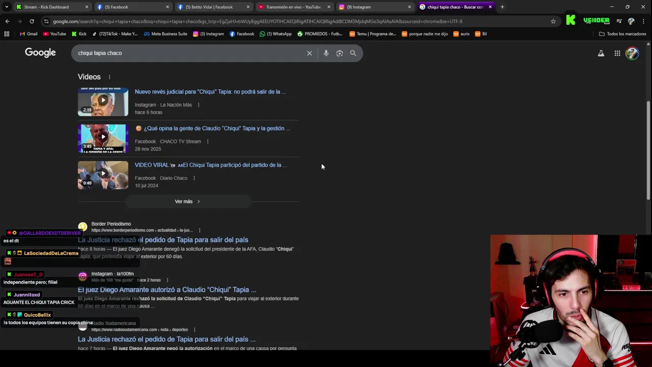
Task: Open the Kick bookmark
Action: [x=79, y=34]
